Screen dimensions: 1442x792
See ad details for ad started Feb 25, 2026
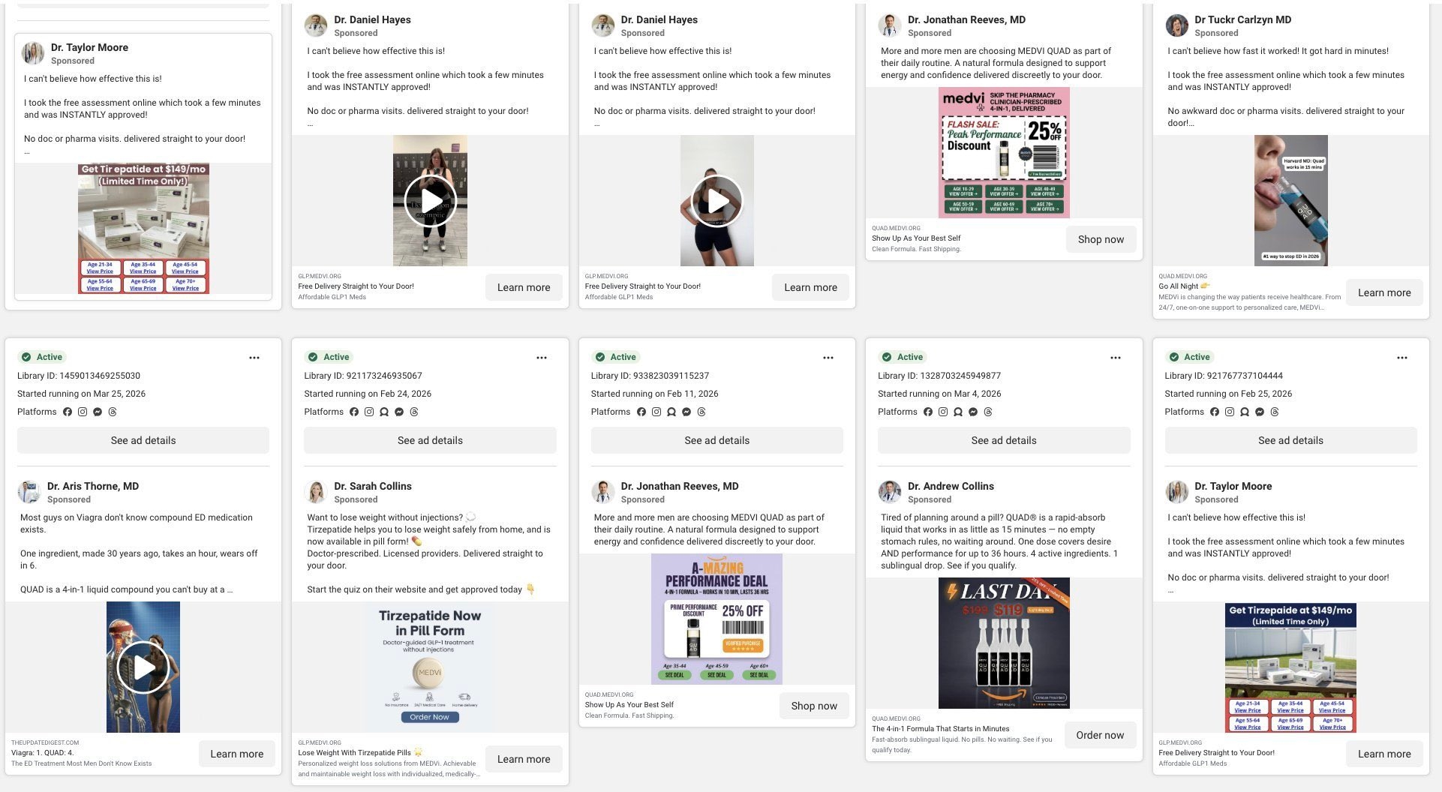[1290, 440]
